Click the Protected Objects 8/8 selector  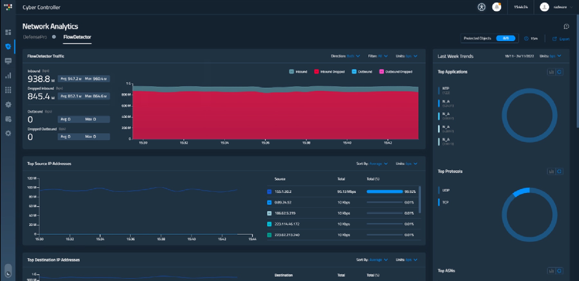tap(490, 38)
